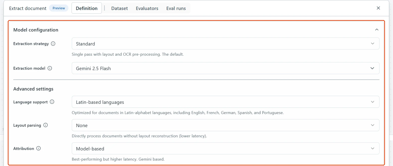
Task: Click the Layout parsing label
Action: [27, 125]
